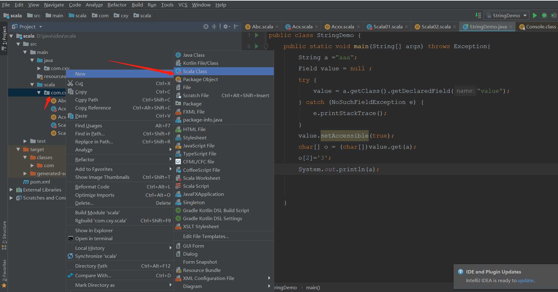Click the collapse all icon in Project panel
The width and height of the screenshot is (558, 292).
point(214,27)
